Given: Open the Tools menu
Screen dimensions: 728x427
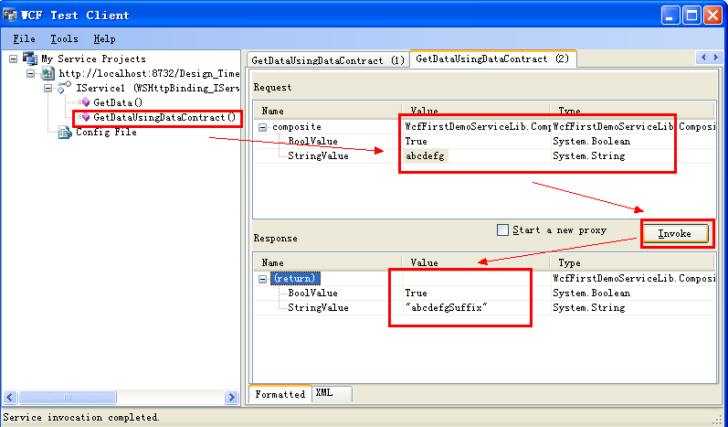Looking at the screenshot, I should point(64,39).
